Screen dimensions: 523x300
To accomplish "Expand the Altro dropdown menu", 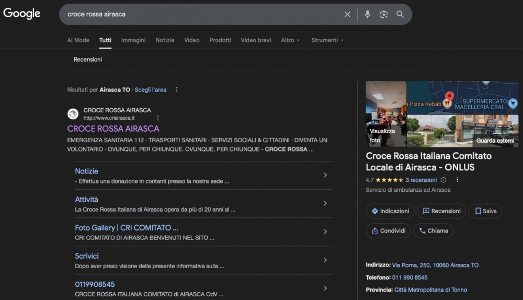I will click(290, 40).
